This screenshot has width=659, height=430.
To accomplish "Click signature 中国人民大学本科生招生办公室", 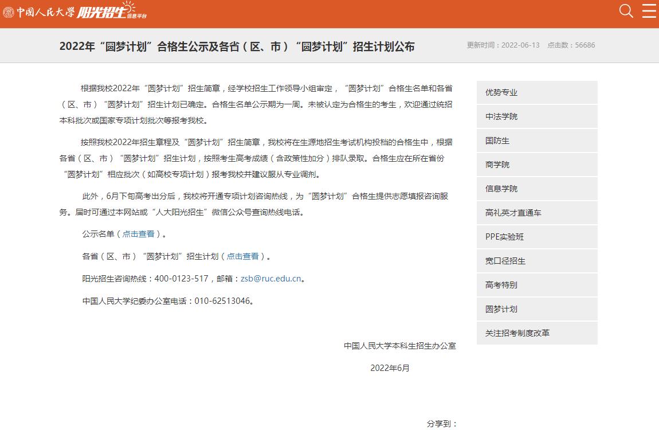I will coord(399,346).
